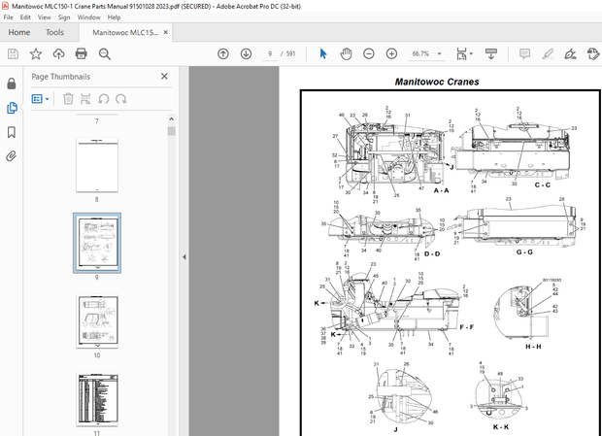Open the Help menu

point(114,17)
